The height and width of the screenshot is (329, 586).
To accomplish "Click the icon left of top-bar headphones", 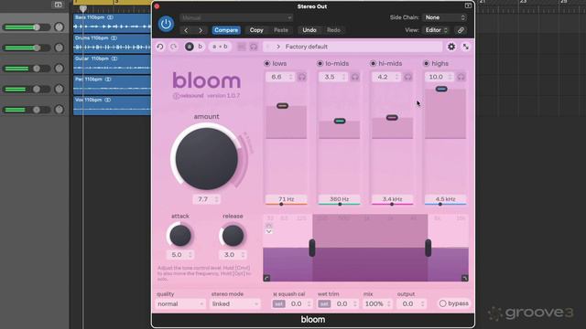I will coord(242,47).
